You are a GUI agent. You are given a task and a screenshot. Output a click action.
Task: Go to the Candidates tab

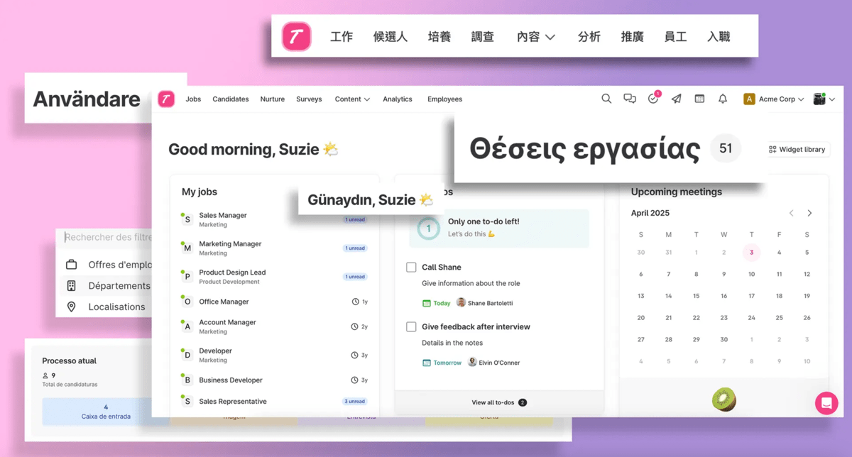click(x=230, y=99)
